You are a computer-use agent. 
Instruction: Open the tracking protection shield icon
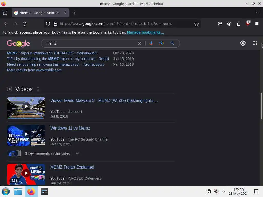(x=48, y=24)
